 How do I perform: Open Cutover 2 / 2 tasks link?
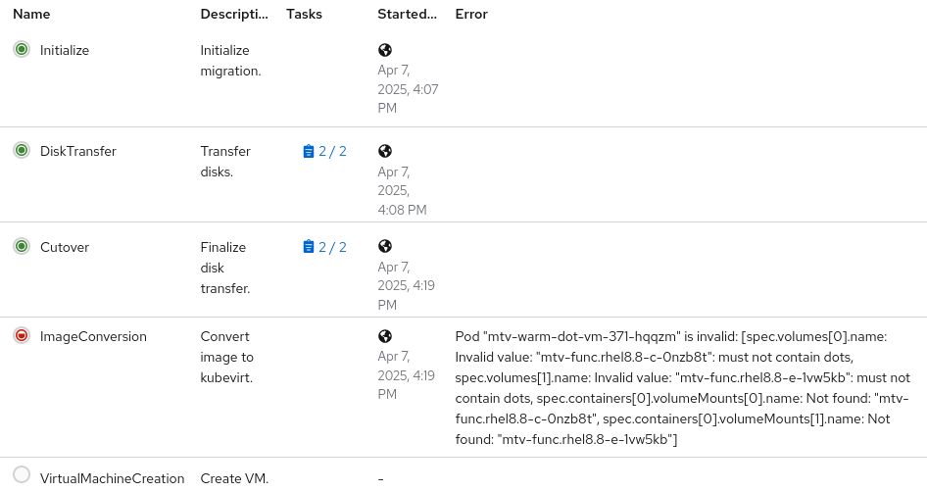pyautogui.click(x=324, y=247)
